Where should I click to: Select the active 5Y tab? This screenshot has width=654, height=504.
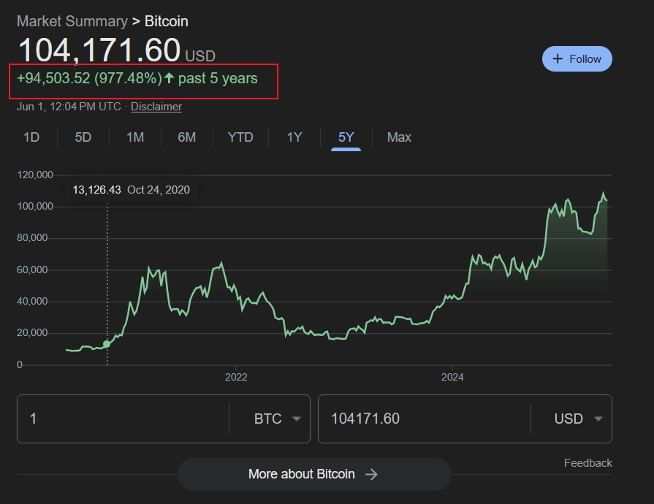346,137
